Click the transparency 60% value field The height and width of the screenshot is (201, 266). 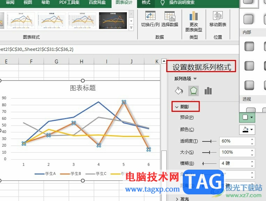(x=235, y=141)
